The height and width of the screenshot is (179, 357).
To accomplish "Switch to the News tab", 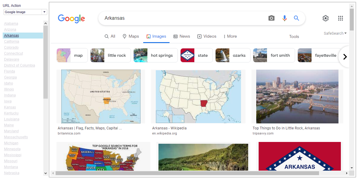I will (182, 36).
